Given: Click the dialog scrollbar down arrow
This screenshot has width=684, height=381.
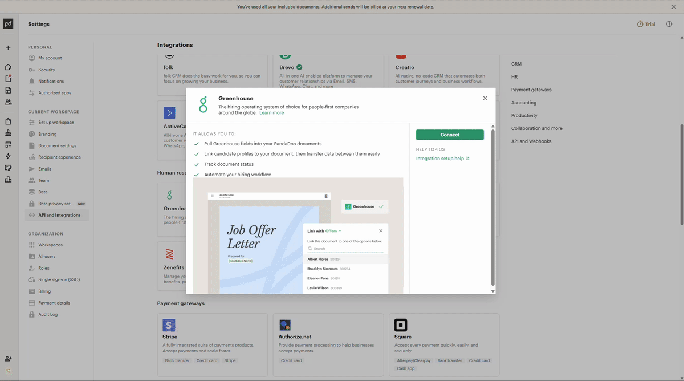Looking at the screenshot, I should pyautogui.click(x=493, y=291).
